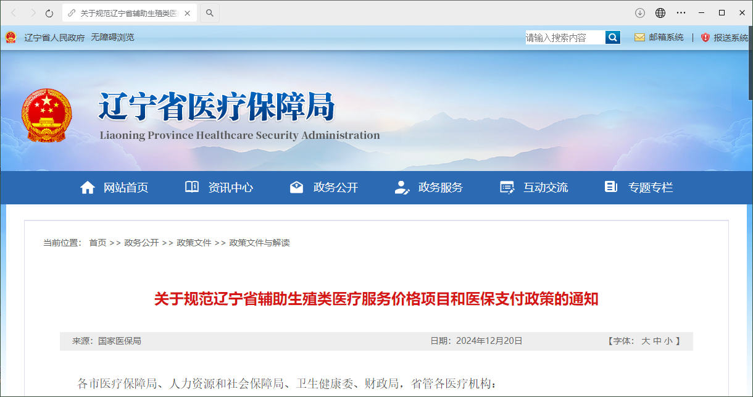Select 政务服务 in the navigation bar

(429, 188)
